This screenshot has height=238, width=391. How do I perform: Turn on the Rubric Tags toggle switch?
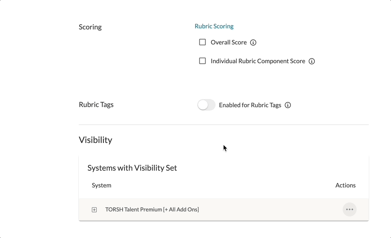(206, 105)
